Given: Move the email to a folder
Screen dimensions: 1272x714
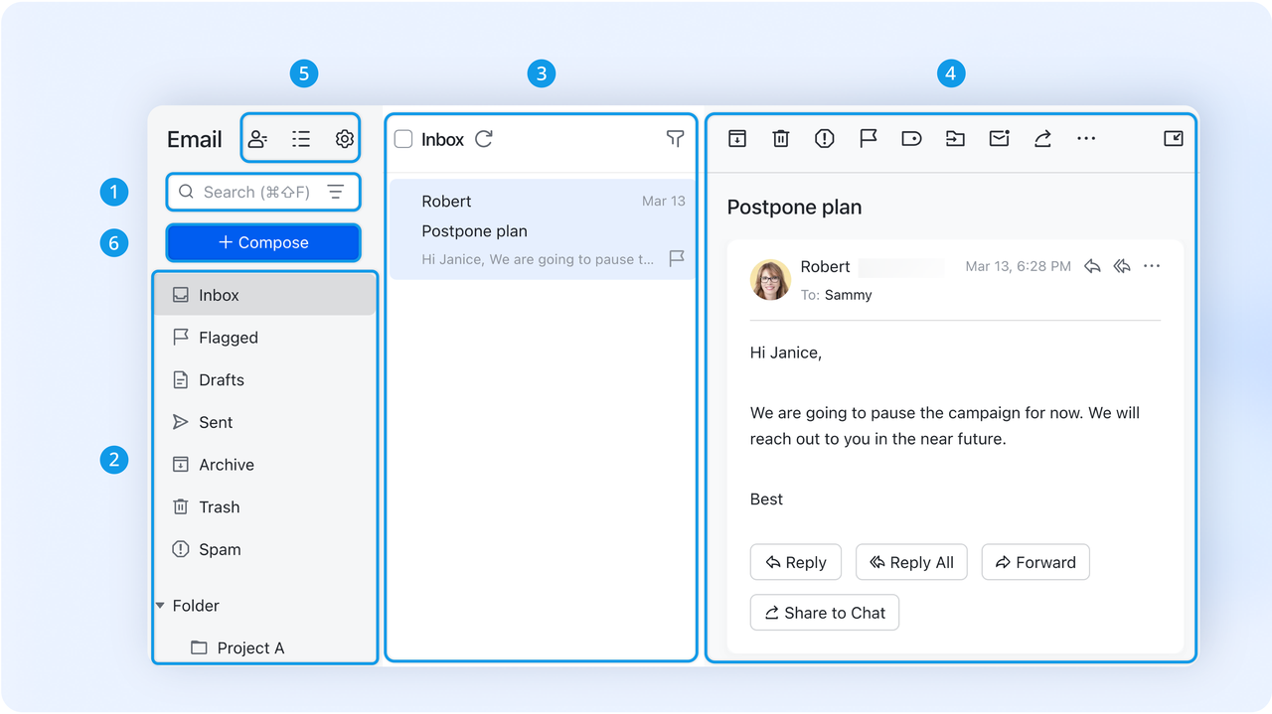Looking at the screenshot, I should point(955,139).
